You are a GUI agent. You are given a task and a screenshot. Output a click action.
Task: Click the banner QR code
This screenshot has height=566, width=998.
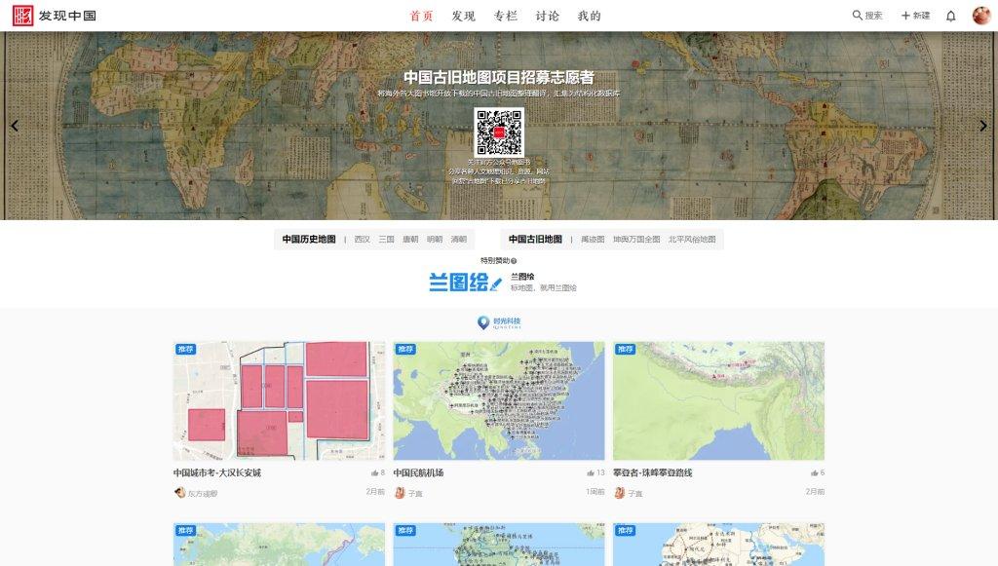click(499, 132)
